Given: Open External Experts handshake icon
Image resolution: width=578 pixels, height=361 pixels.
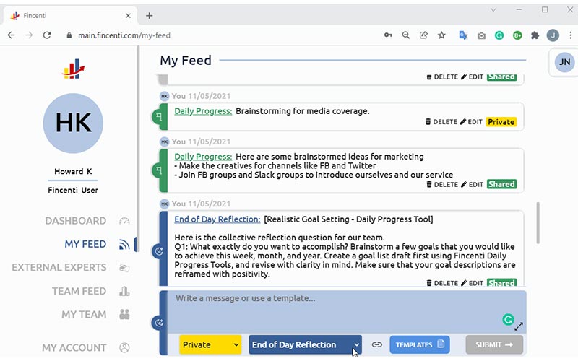Looking at the screenshot, I should pyautogui.click(x=124, y=268).
